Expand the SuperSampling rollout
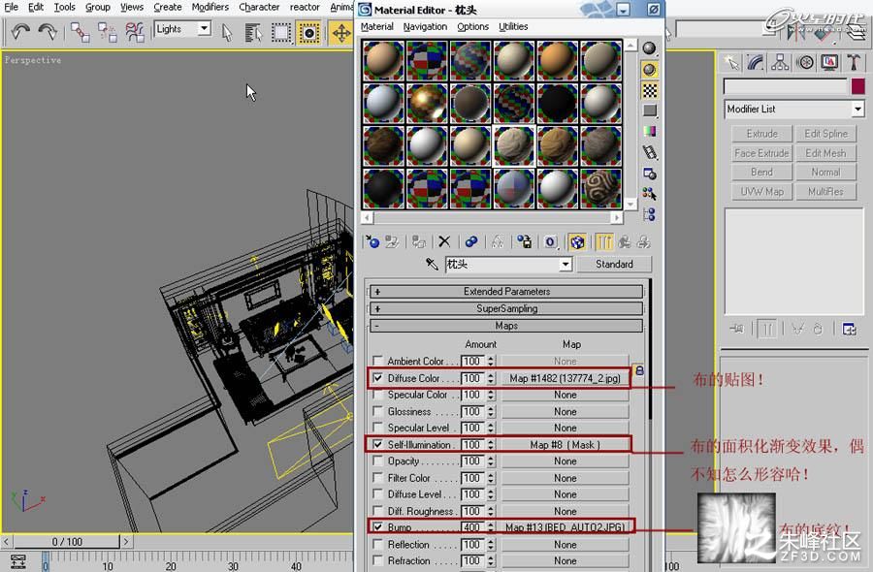The height and width of the screenshot is (572, 873). click(x=505, y=308)
